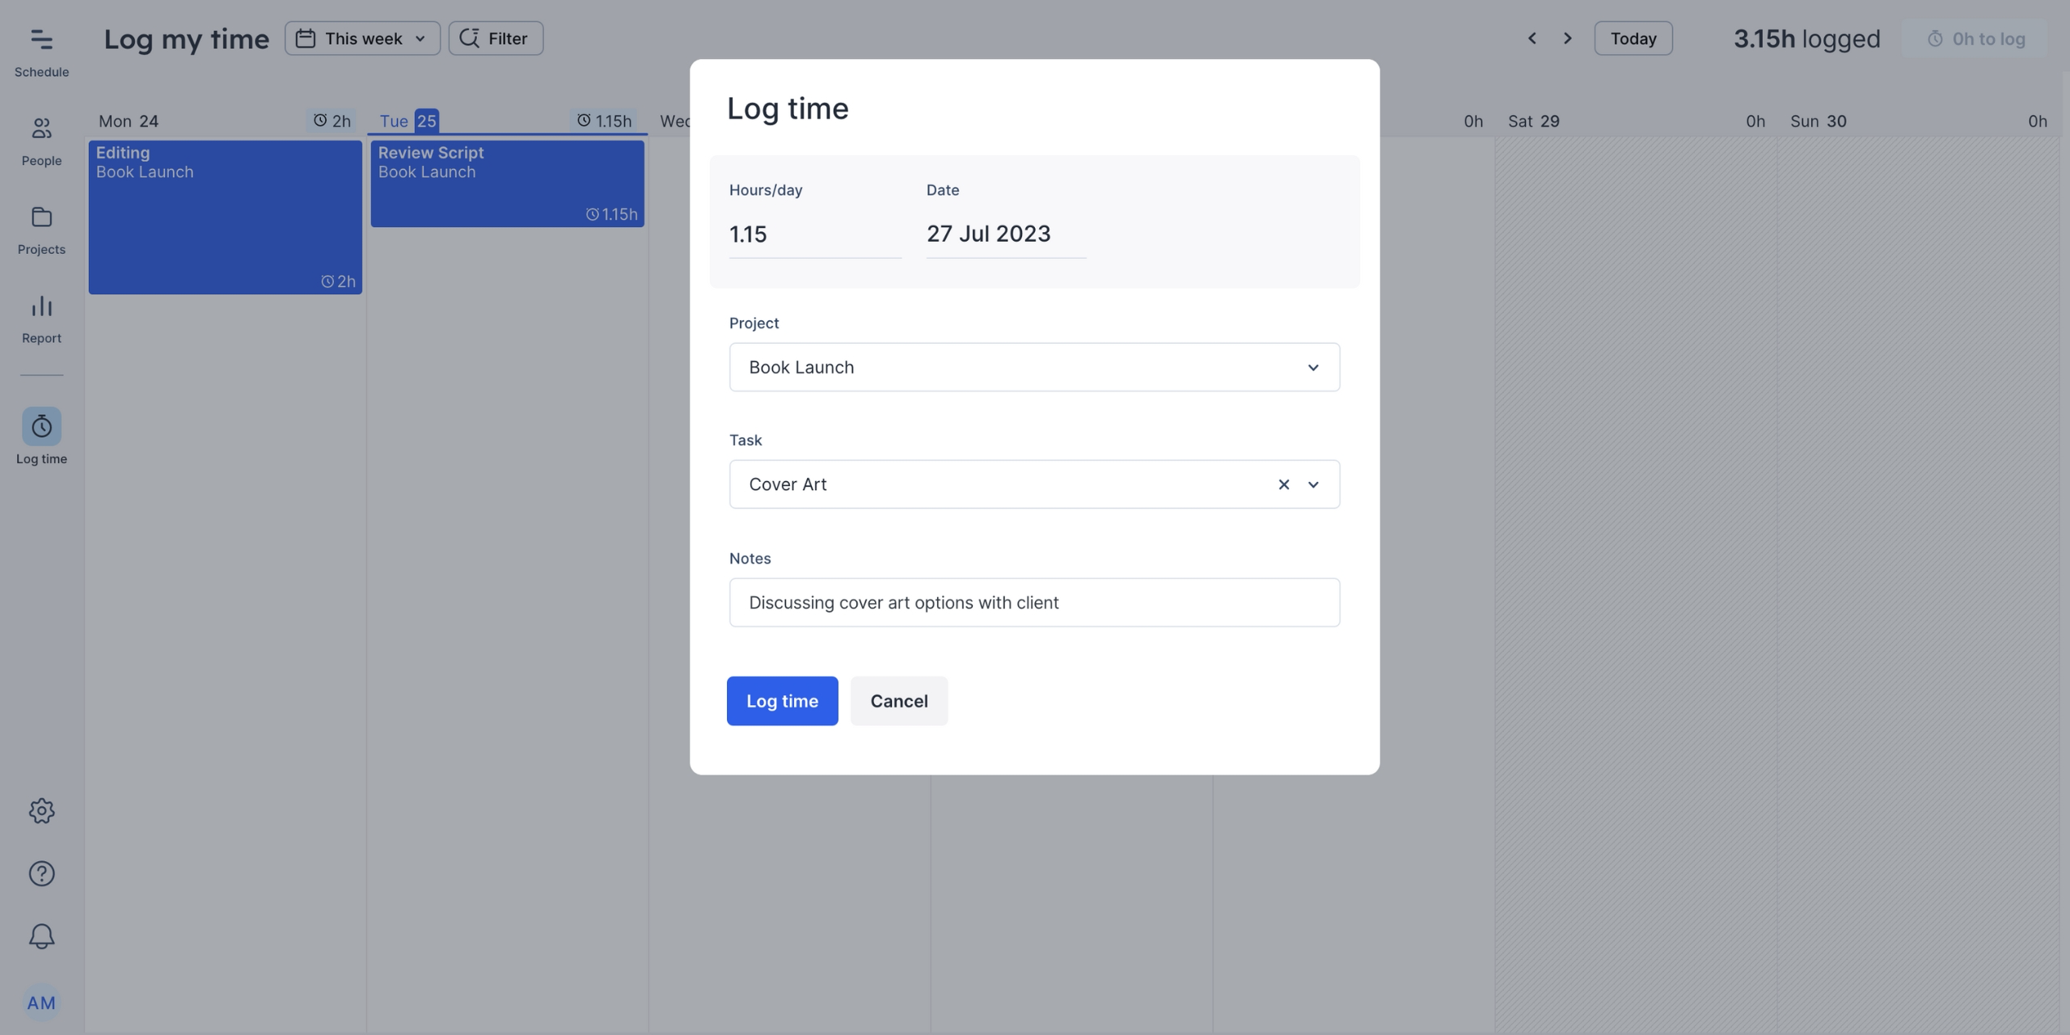This screenshot has width=2070, height=1035.
Task: Open the Report chart icon
Action: point(41,319)
